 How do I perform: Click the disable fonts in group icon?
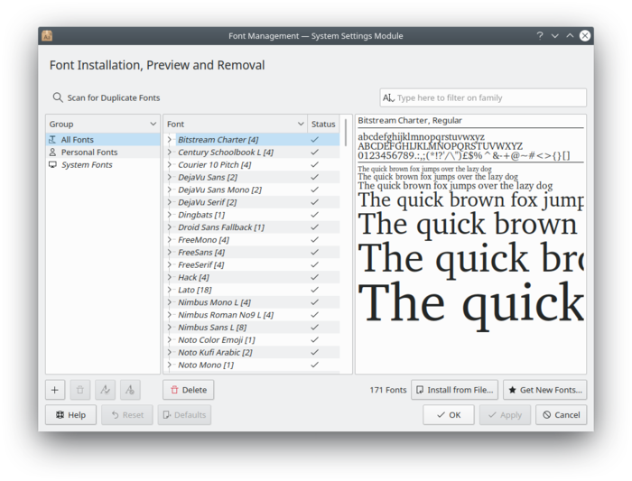click(130, 390)
